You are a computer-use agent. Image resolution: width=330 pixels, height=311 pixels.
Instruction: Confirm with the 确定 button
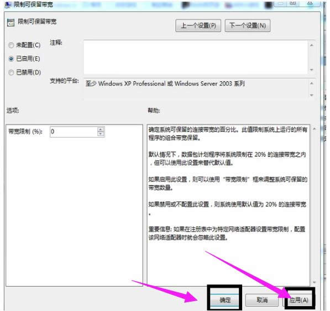click(225, 299)
